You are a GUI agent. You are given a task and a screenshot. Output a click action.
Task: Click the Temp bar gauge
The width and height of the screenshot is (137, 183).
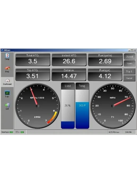pyautogui.click(x=82, y=106)
